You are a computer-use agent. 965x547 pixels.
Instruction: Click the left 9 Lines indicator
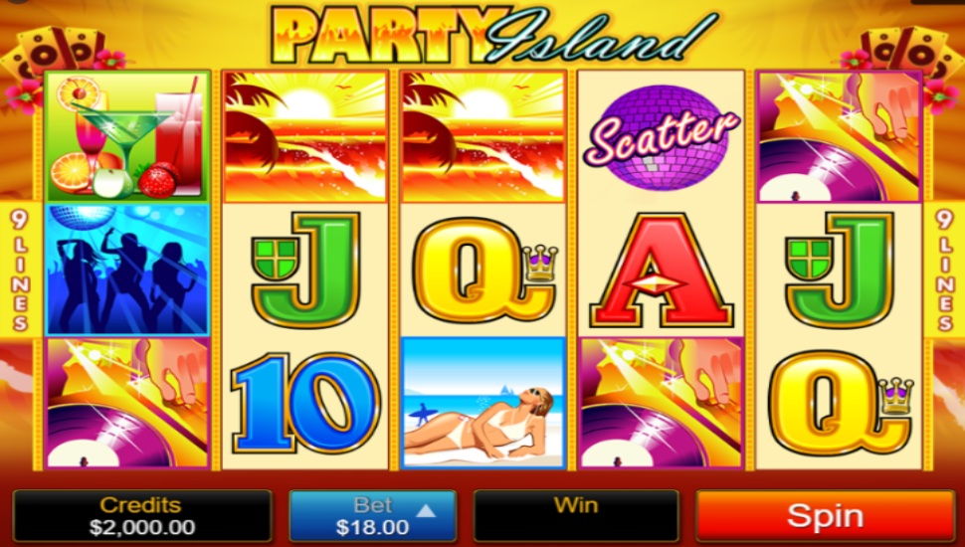tap(20, 270)
